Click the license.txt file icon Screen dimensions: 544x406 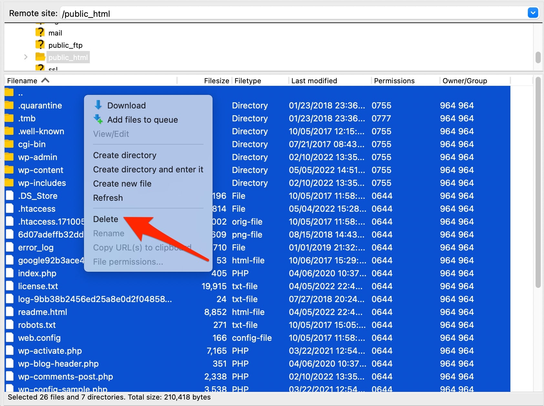10,286
